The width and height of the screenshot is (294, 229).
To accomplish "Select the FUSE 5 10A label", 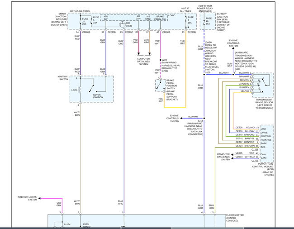I will pyautogui.click(x=96, y=20).
